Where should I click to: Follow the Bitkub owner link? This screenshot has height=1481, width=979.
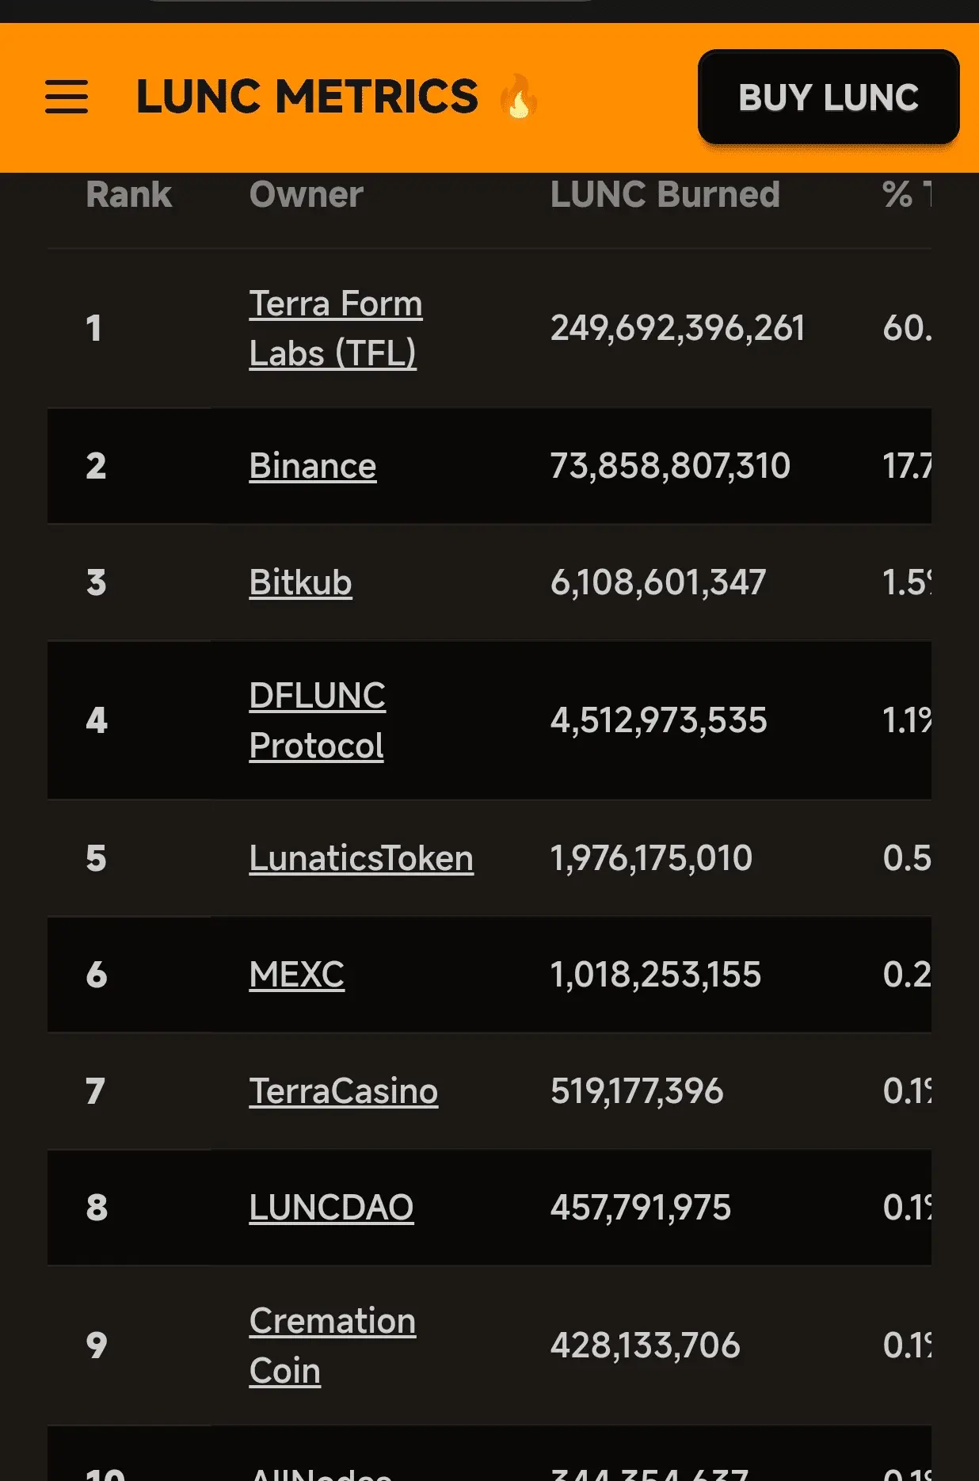(300, 582)
